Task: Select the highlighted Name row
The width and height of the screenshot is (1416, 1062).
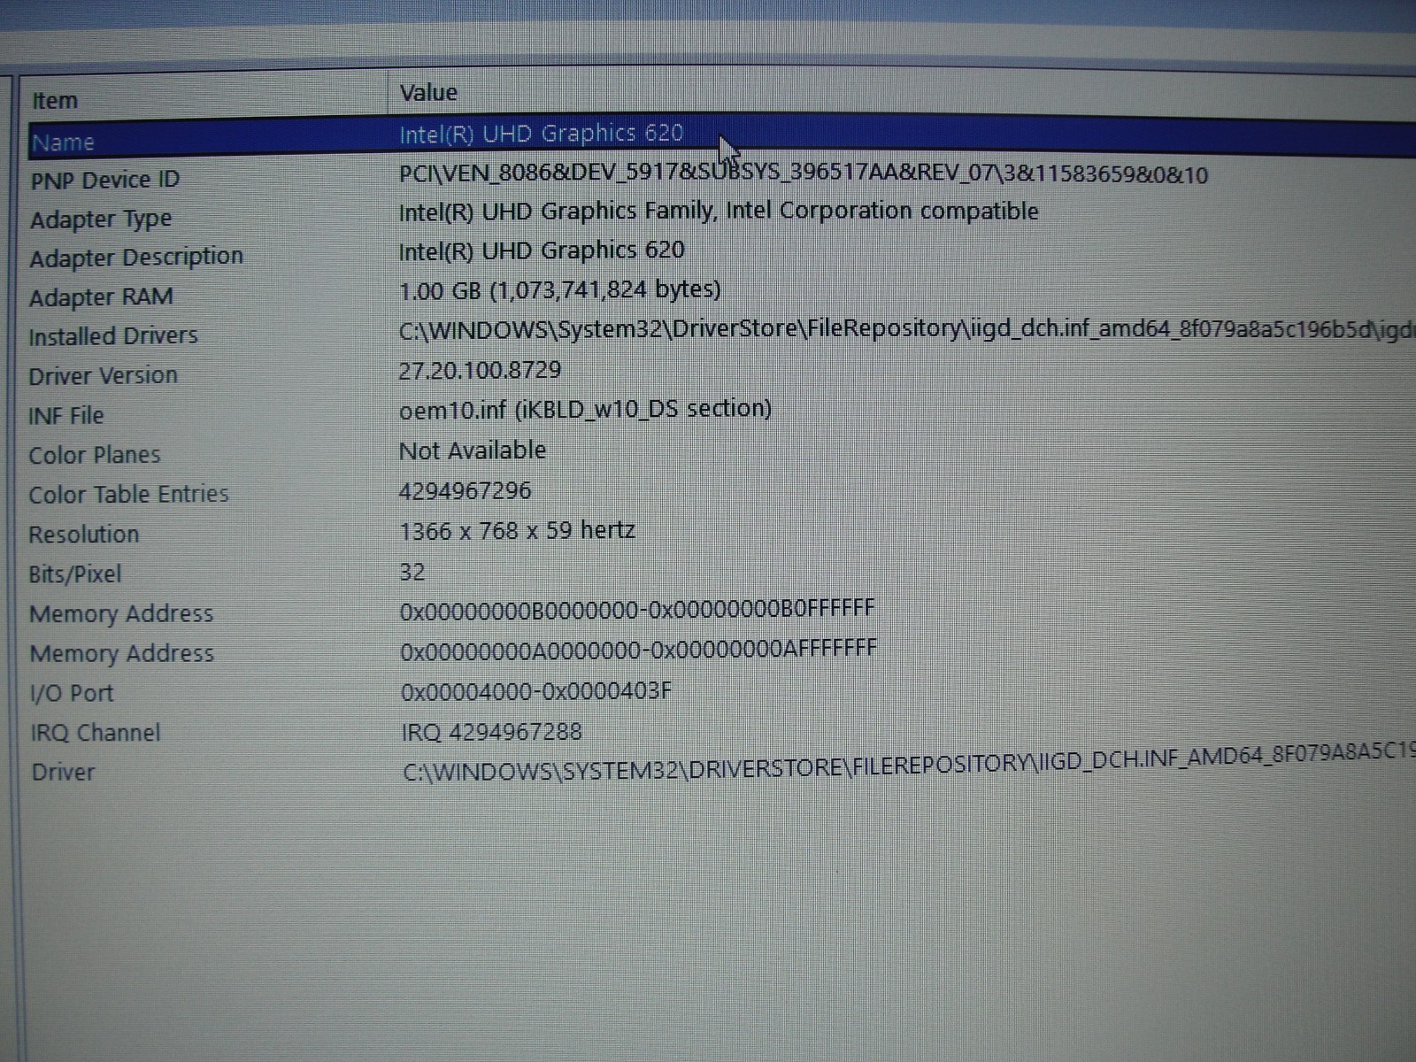Action: click(x=721, y=138)
